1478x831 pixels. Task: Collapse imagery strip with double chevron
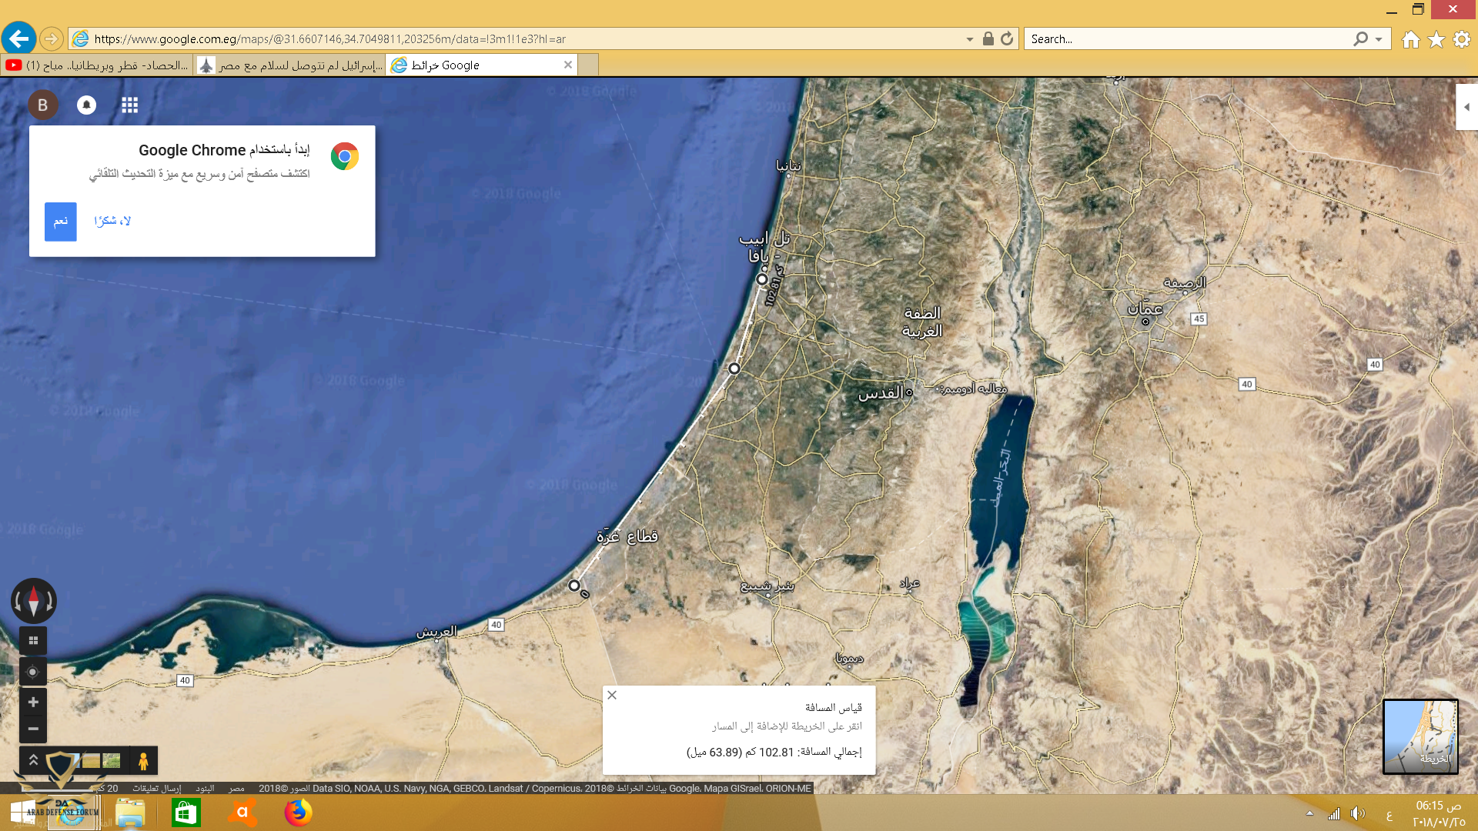[x=33, y=760]
